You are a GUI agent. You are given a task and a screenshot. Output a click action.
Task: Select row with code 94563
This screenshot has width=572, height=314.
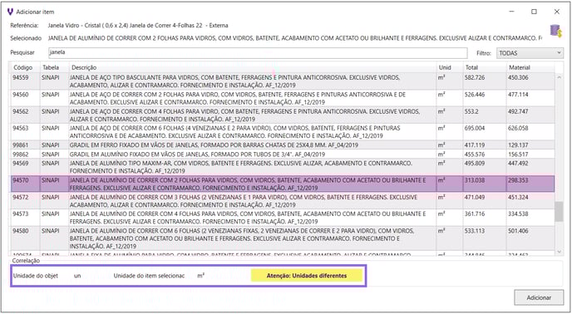click(283, 132)
